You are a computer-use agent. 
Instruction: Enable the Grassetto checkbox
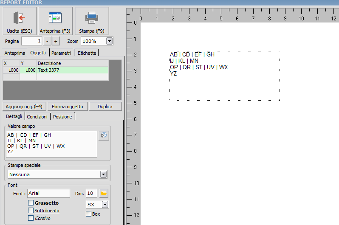[31, 203]
